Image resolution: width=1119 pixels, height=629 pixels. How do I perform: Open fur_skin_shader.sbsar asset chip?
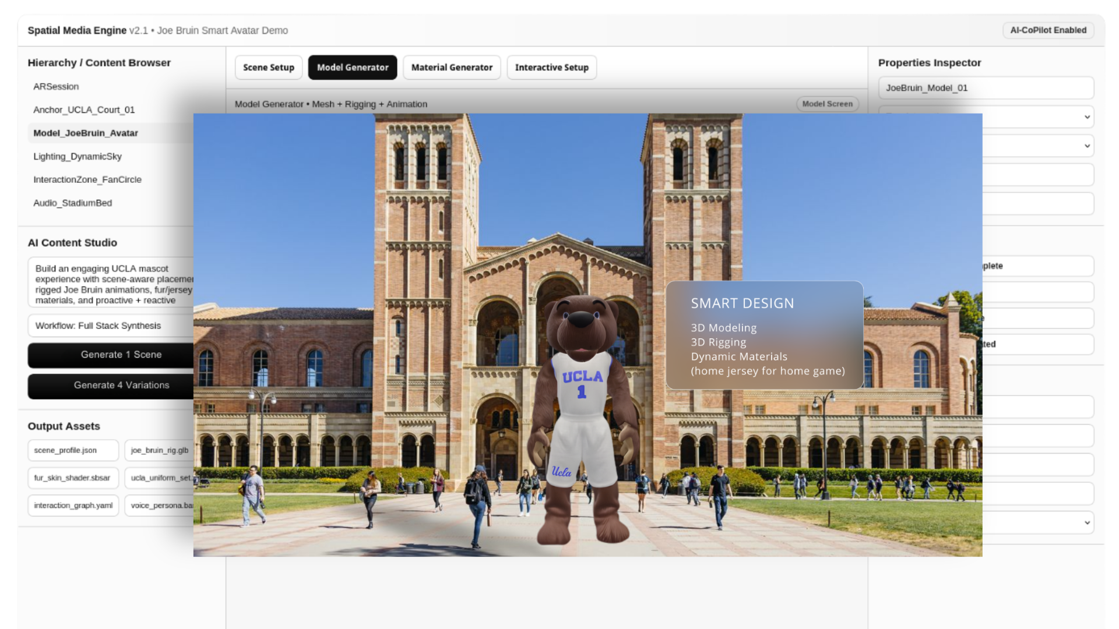coord(73,478)
